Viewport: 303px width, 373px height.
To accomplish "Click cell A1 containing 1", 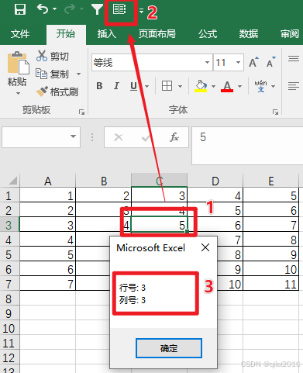I will (x=48, y=195).
